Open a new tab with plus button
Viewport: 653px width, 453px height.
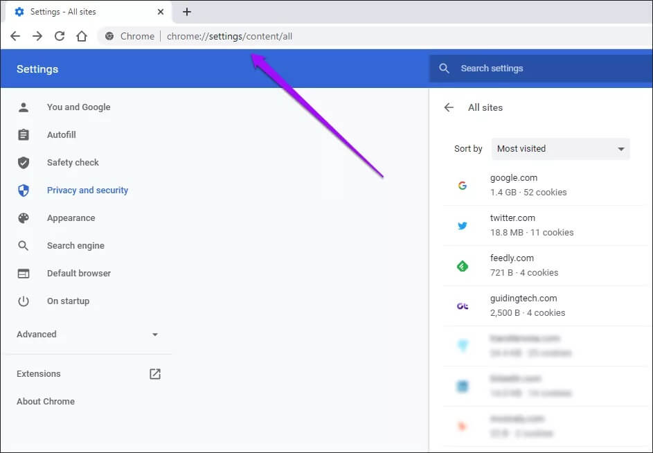click(x=187, y=12)
